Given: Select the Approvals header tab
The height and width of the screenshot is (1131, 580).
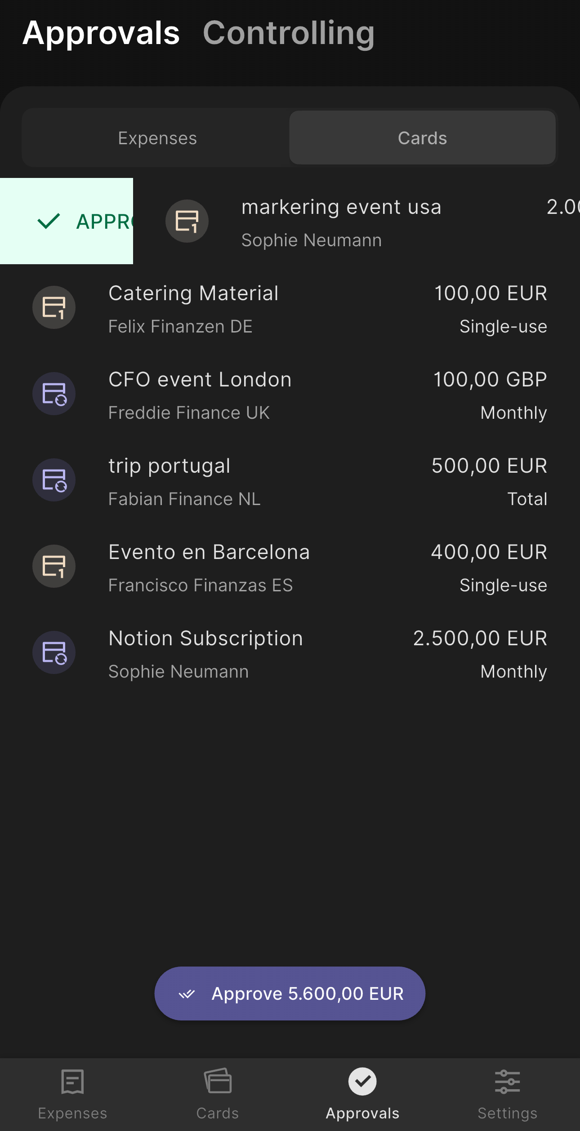Looking at the screenshot, I should point(101,33).
